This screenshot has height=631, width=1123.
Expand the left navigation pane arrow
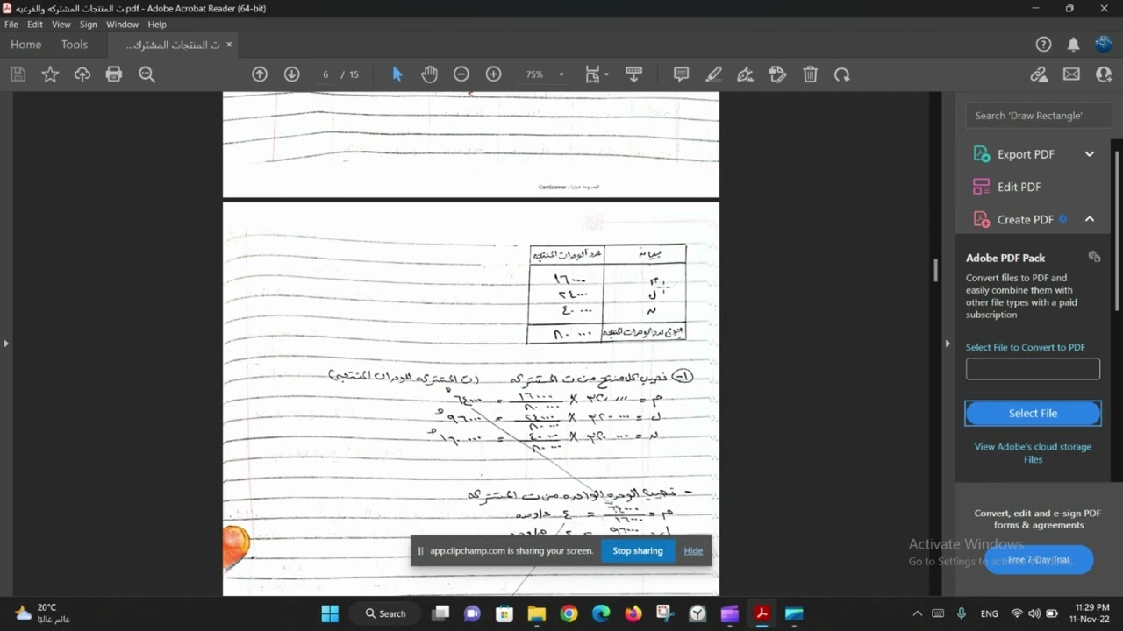pyautogui.click(x=5, y=344)
